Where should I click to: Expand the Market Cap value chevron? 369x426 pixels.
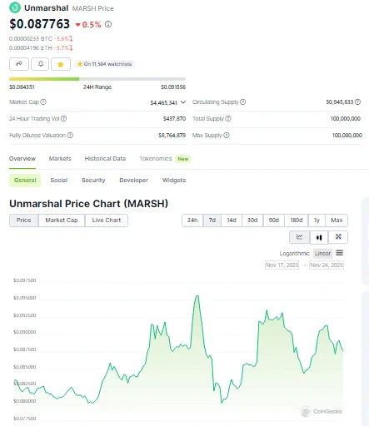click(x=183, y=102)
